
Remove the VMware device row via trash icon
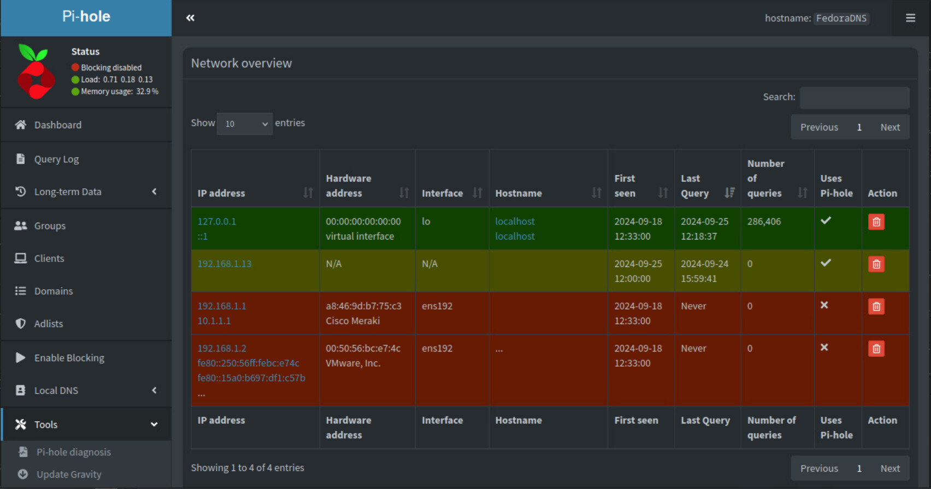[876, 349]
